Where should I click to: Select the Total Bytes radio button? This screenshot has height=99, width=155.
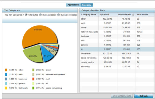click(x=26, y=15)
